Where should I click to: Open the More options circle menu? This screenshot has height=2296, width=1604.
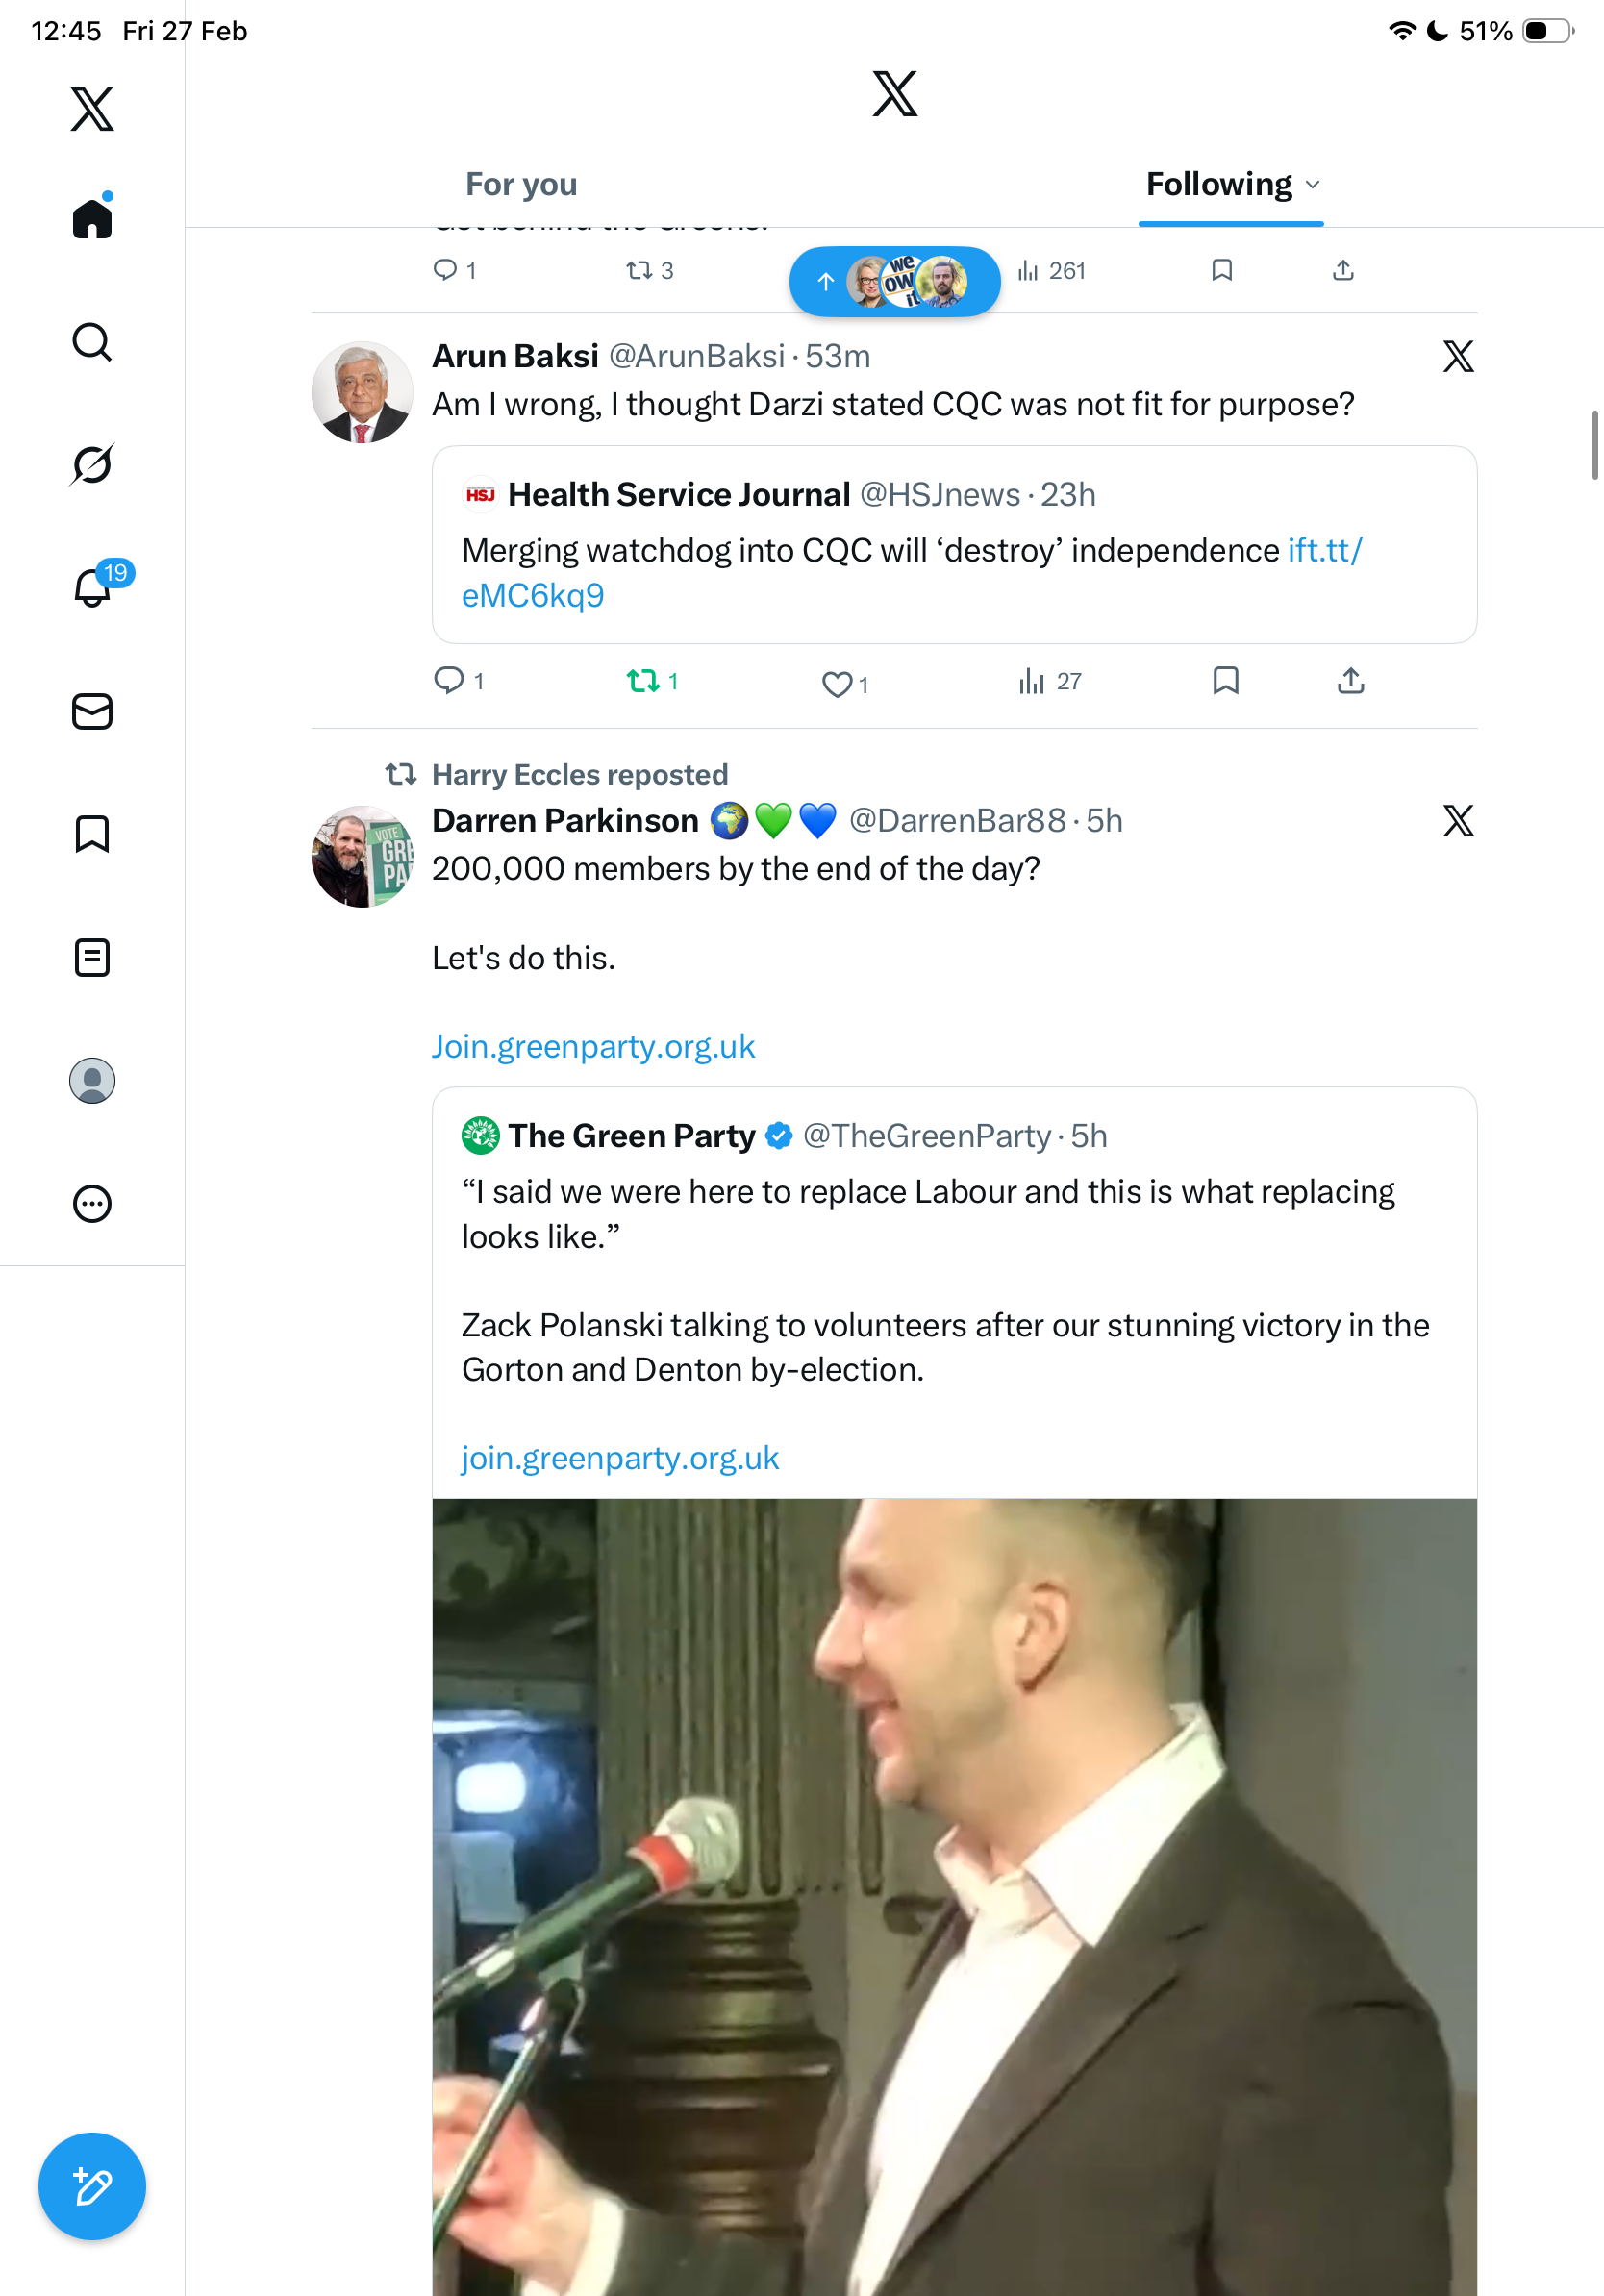click(x=92, y=1203)
